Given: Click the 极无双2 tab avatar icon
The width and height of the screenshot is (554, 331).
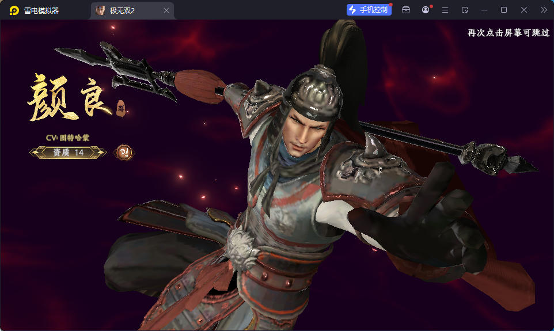Looking at the screenshot, I should point(100,10).
